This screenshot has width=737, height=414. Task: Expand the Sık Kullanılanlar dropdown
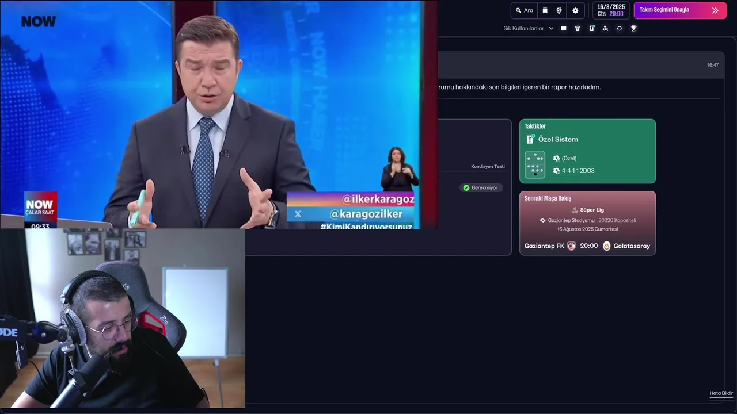[529, 28]
